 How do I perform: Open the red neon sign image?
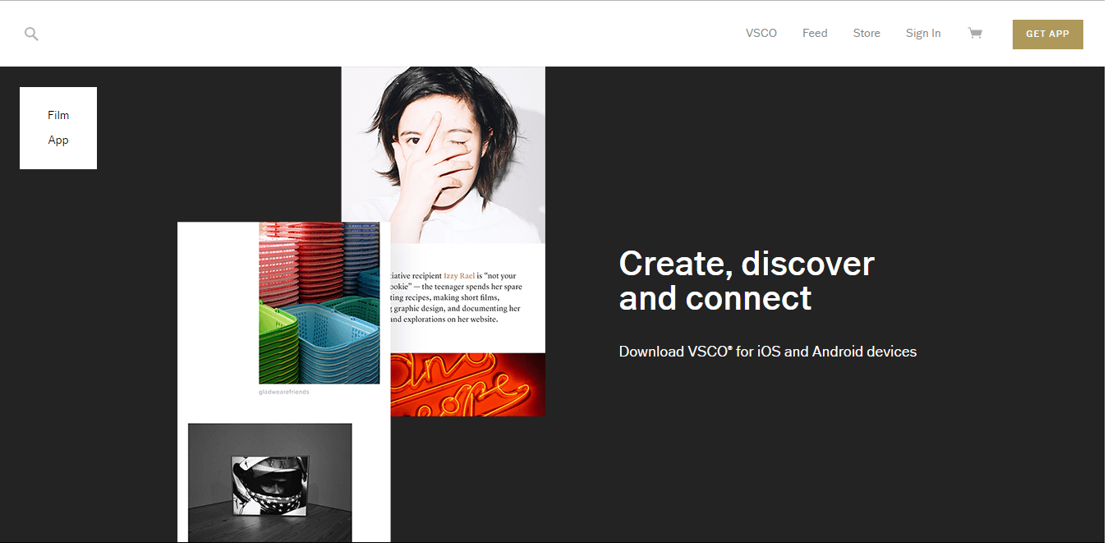[467, 384]
